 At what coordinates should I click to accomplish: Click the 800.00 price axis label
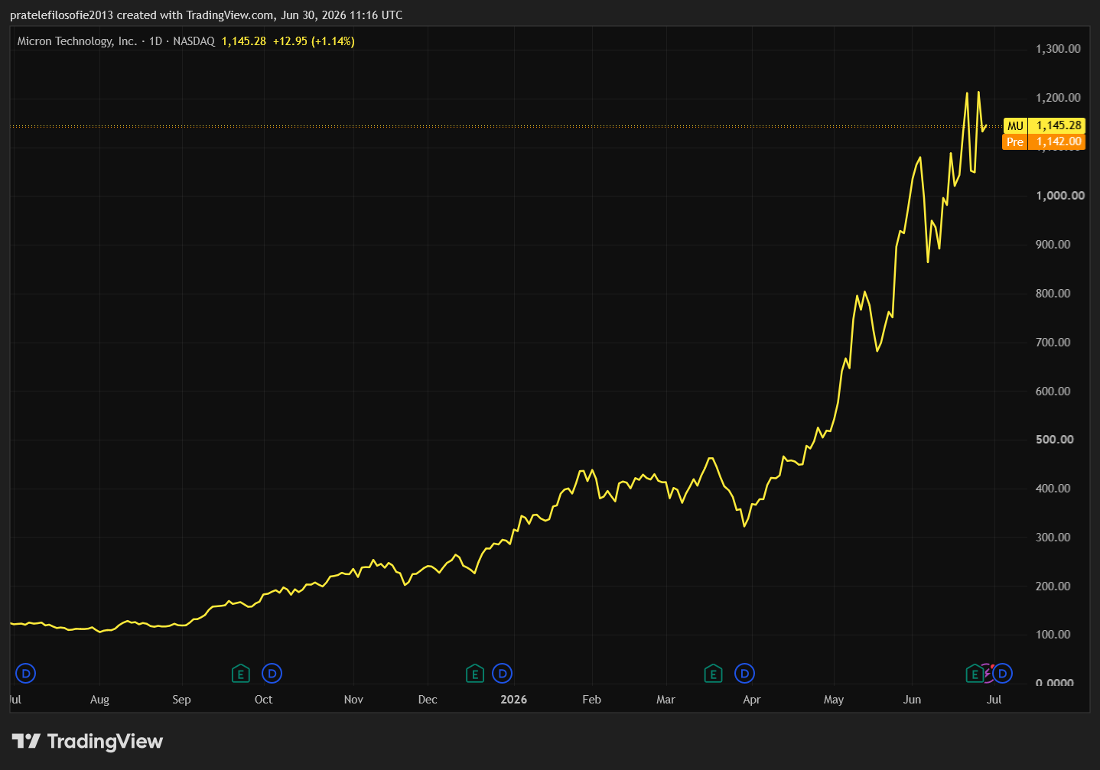pos(1053,294)
